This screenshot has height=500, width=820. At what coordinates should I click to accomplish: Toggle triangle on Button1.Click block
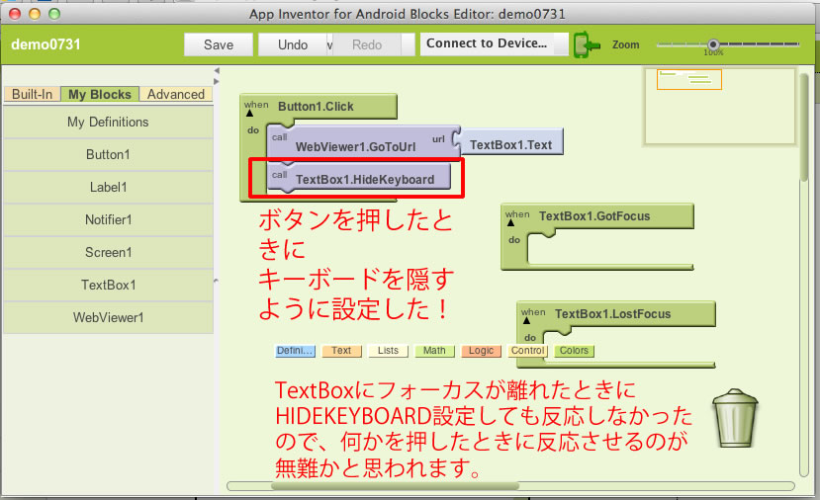[x=249, y=113]
